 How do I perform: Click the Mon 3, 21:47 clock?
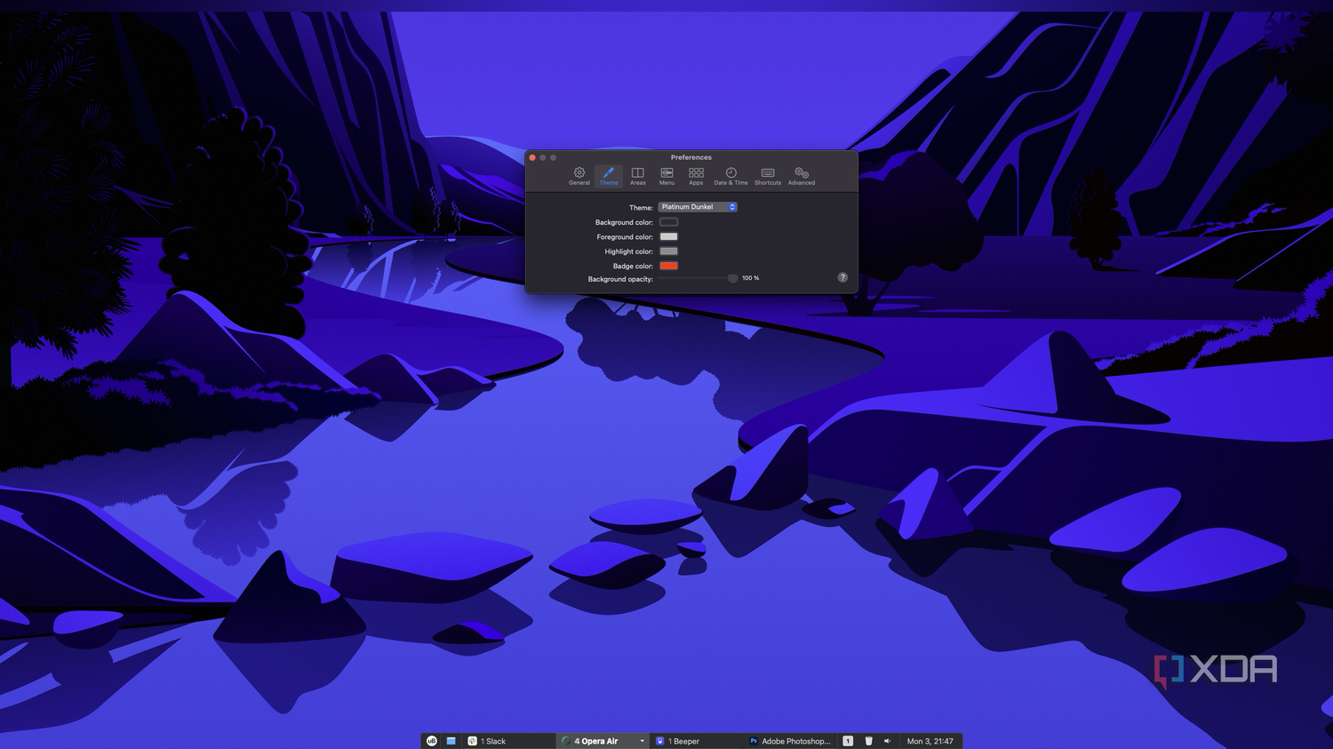[x=930, y=741]
